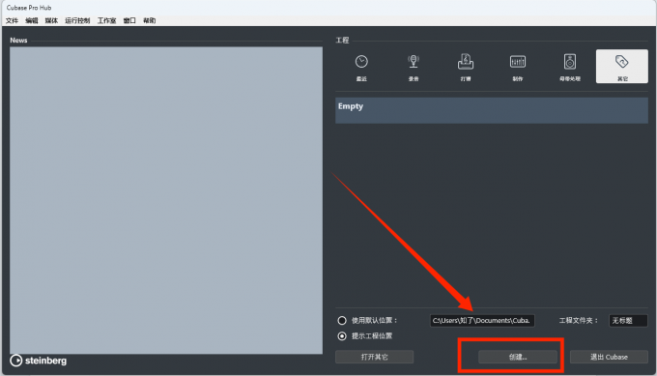
Task: Open the 编辑 menu
Action: (32, 20)
